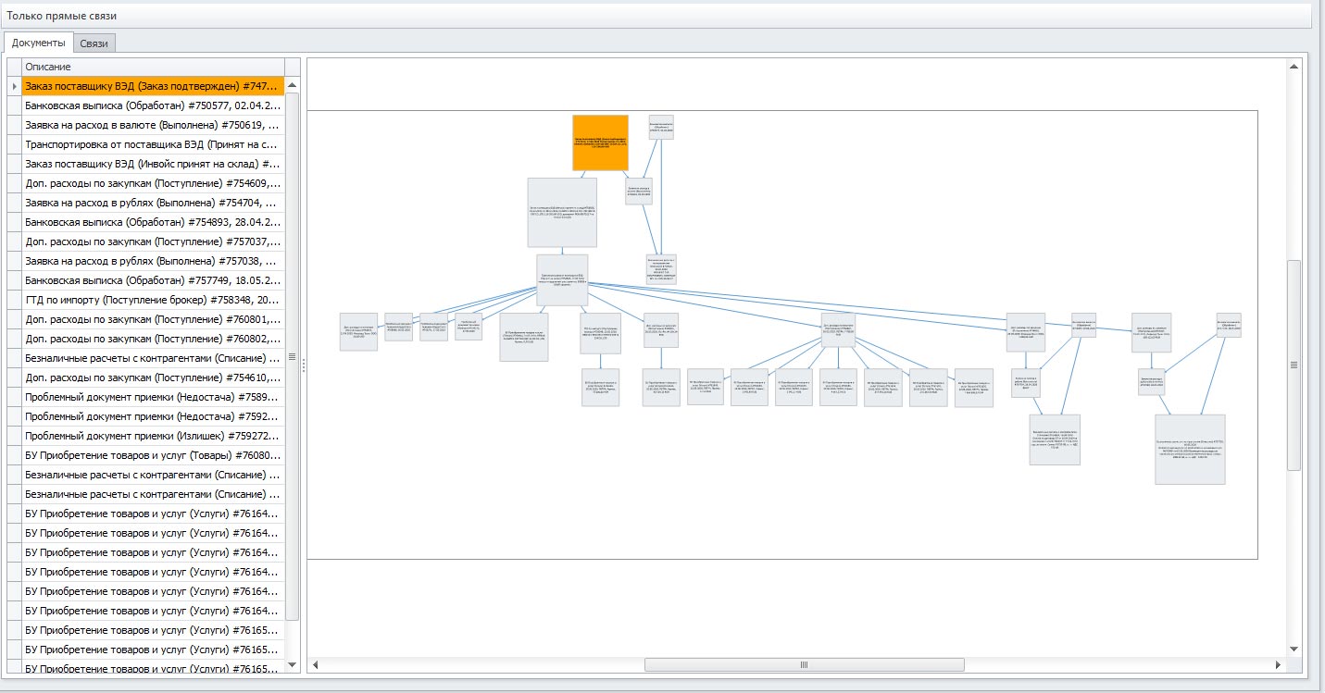This screenshot has height=693, width=1325.
Task: Click the diagram's top vertical scroll arrow
Action: tap(1294, 67)
